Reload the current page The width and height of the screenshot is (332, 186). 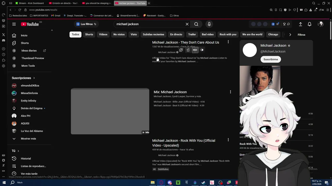coord(20,10)
